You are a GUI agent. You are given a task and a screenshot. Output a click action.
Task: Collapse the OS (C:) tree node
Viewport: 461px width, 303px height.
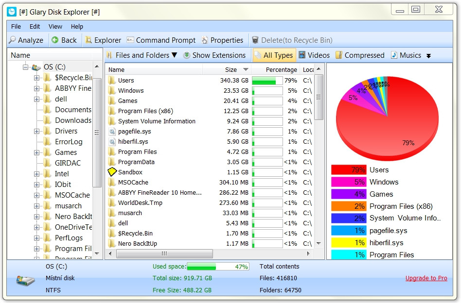pos(26,67)
